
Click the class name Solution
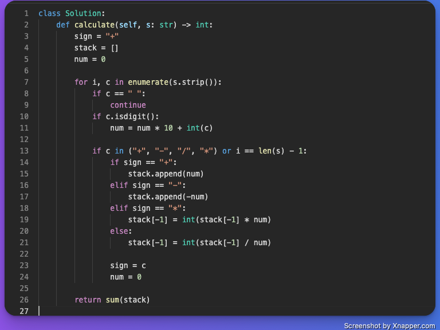(83, 14)
